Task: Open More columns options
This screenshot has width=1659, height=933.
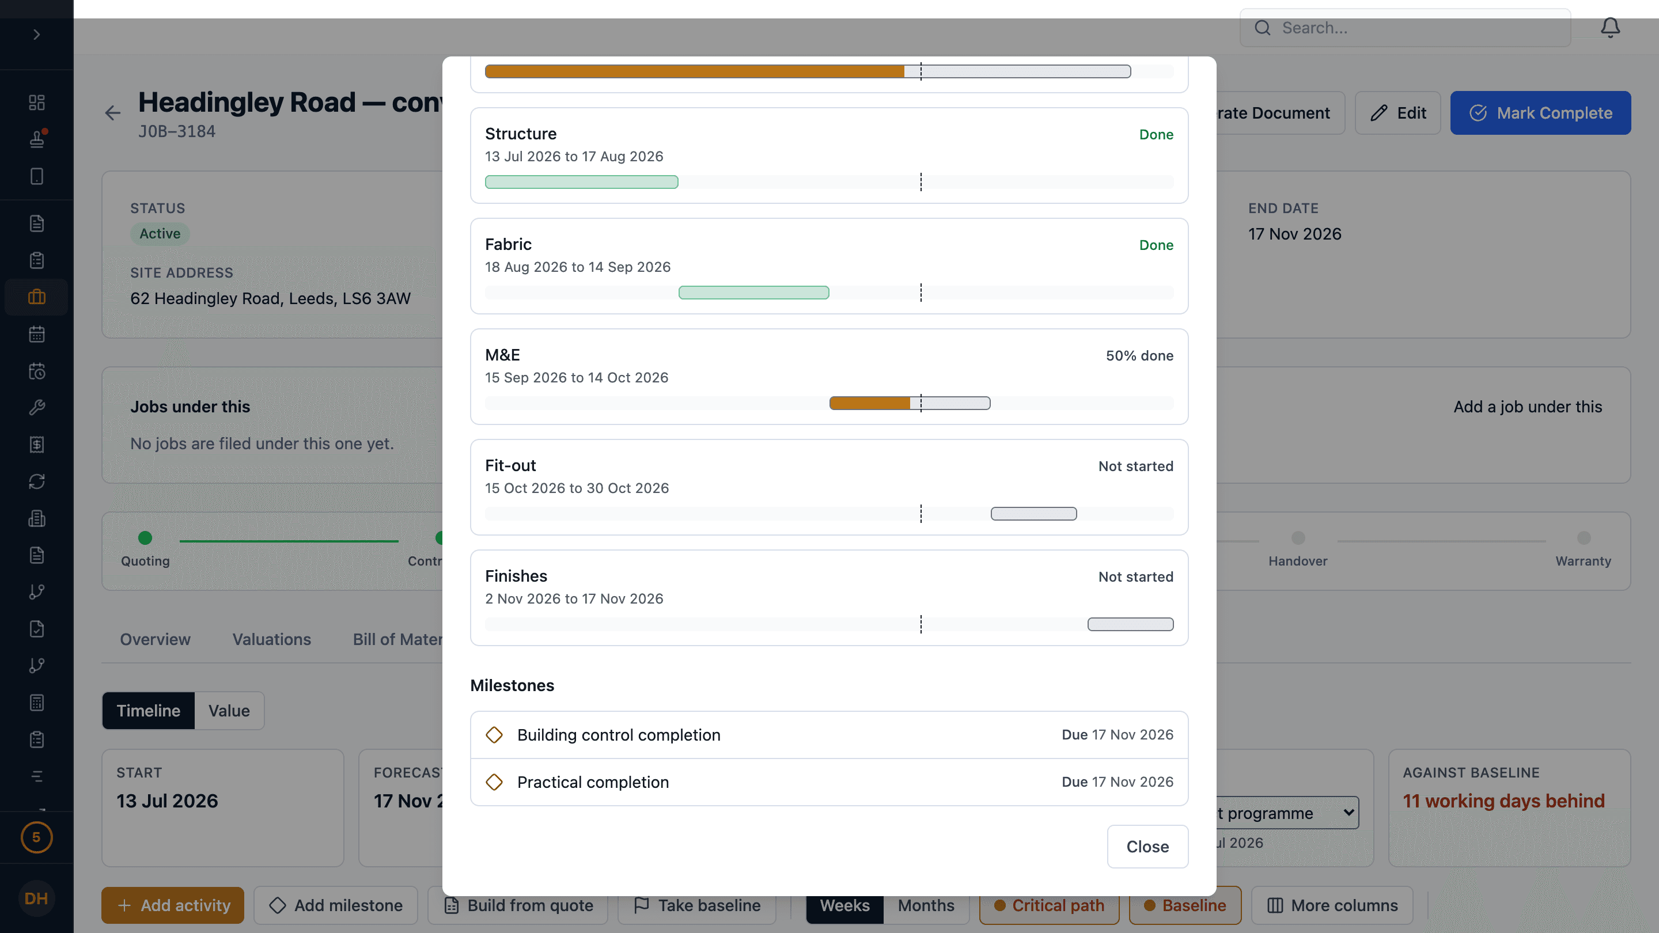Action: [x=1332, y=905]
